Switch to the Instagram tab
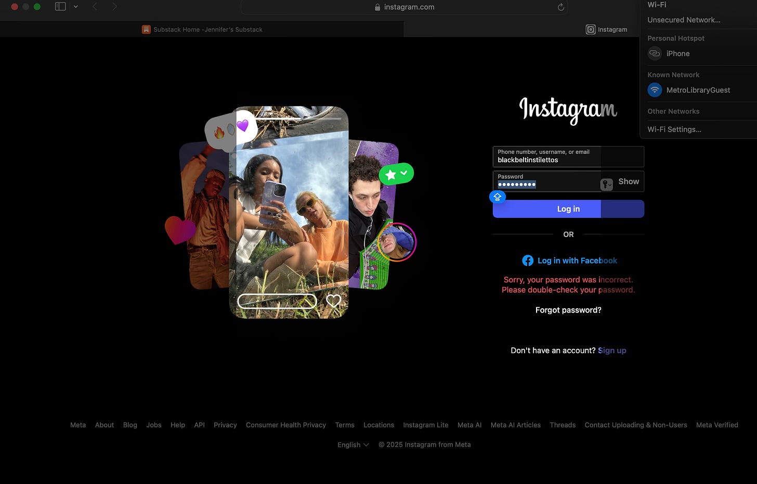This screenshot has height=484, width=757. coord(606,30)
